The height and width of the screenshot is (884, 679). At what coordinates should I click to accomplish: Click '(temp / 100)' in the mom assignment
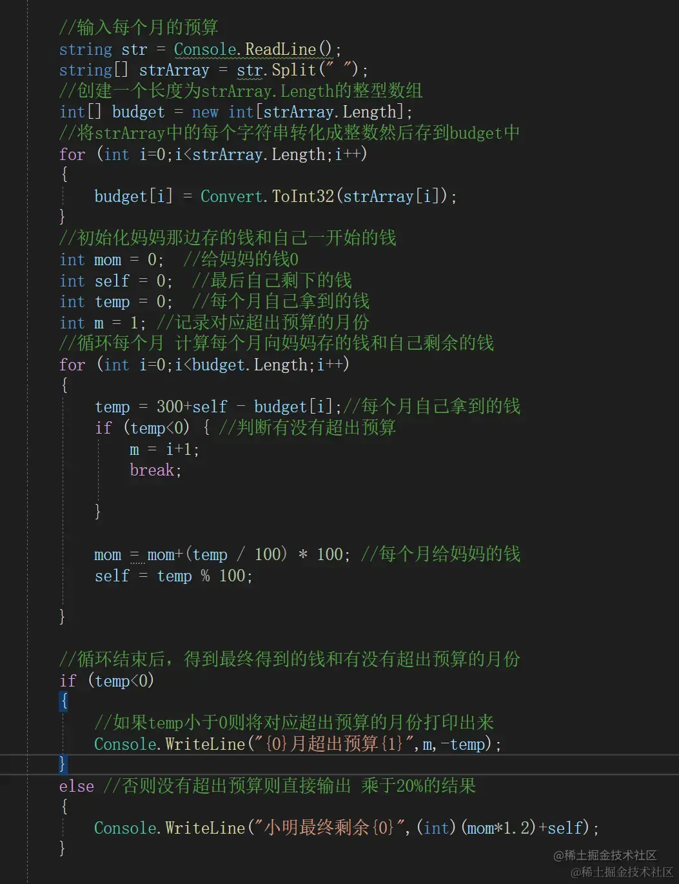(236, 554)
